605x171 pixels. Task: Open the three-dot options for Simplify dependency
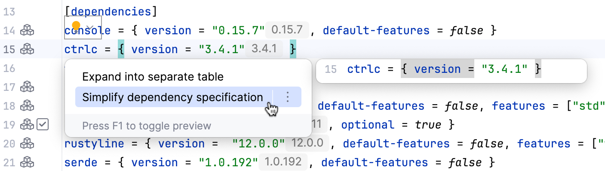pos(288,97)
